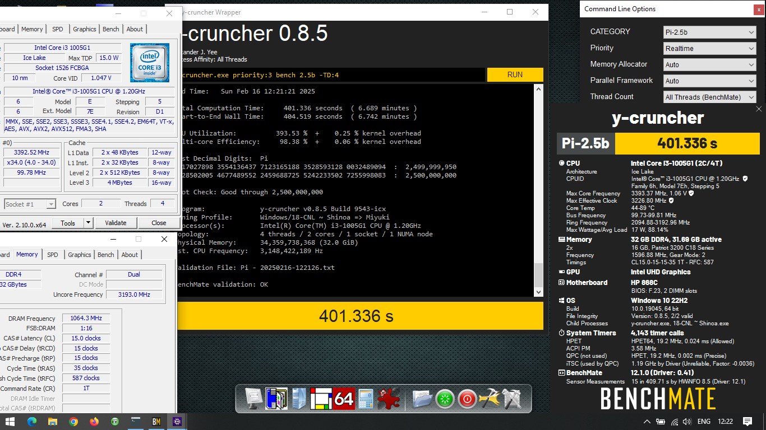The width and height of the screenshot is (766, 430).
Task: Click the console scrollbar down arrow
Action: point(539,292)
